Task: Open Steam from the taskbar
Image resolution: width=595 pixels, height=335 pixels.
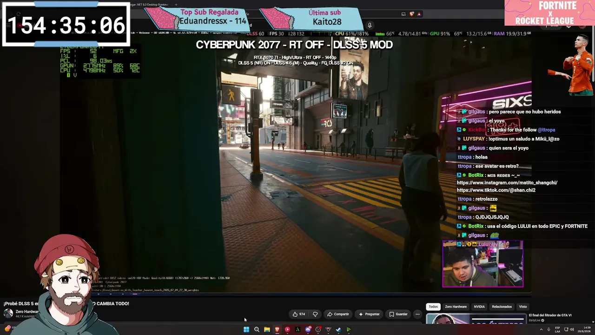Action: (x=338, y=329)
